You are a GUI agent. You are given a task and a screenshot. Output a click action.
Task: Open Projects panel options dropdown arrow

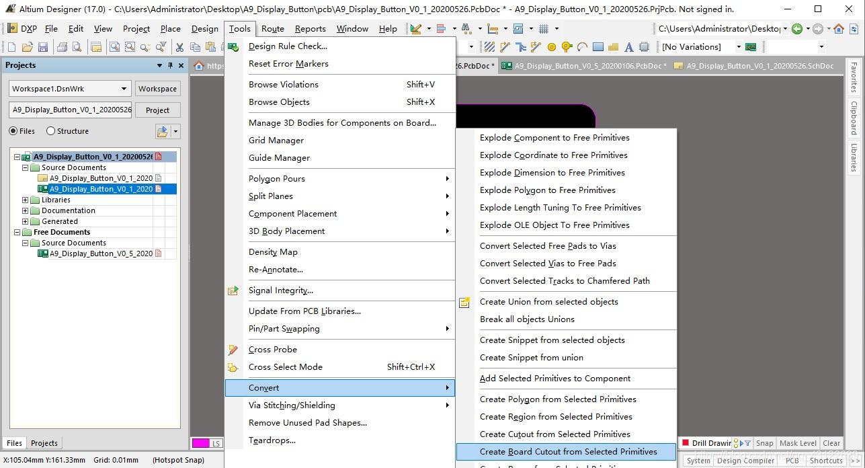[159, 65]
